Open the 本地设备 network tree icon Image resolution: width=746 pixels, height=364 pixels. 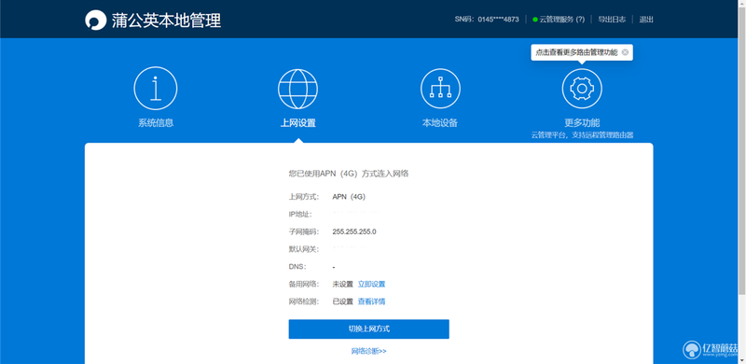pos(440,89)
